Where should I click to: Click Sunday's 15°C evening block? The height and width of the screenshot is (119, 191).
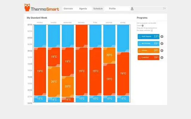(123, 99)
